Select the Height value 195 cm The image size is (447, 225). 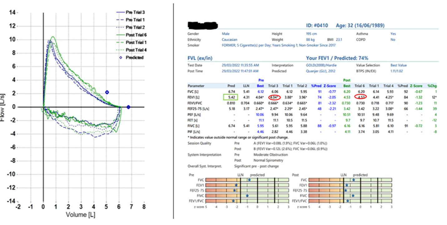point(311,34)
